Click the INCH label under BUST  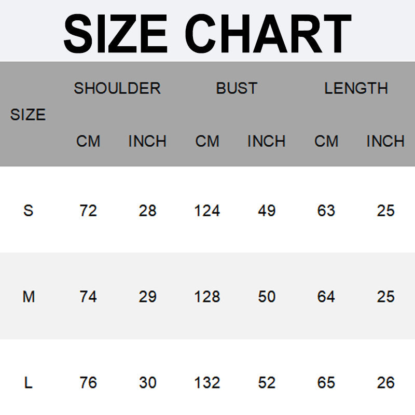click(266, 141)
